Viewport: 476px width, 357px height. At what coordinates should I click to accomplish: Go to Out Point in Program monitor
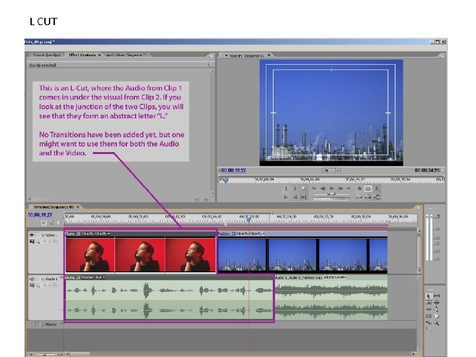tap(294, 197)
